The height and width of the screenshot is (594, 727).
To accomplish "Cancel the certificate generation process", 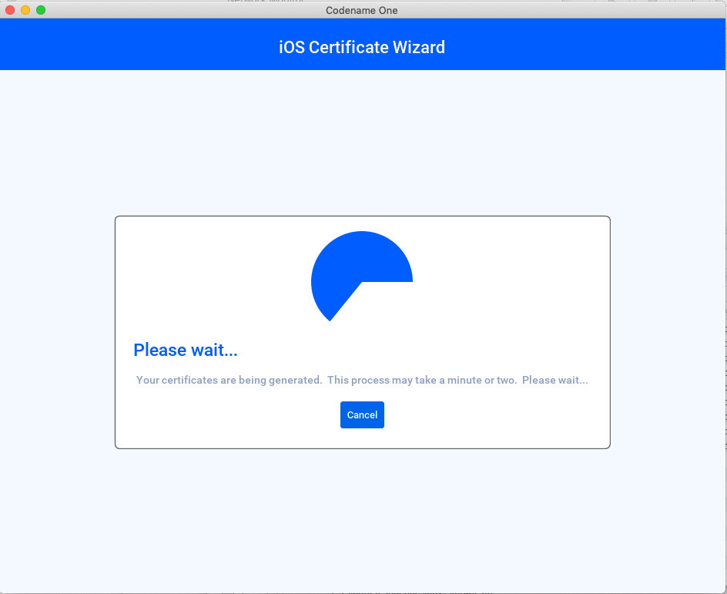I will (362, 414).
